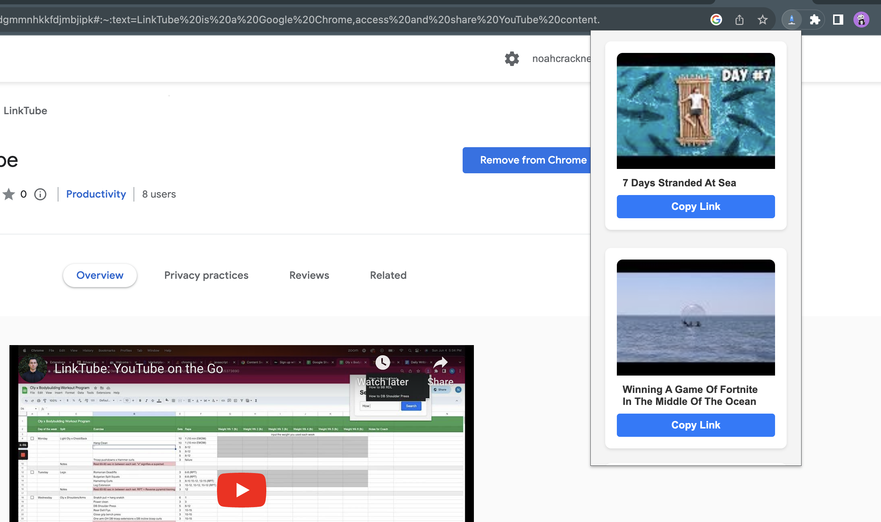Click Watch later clock icon on video
The image size is (881, 522).
tap(382, 362)
